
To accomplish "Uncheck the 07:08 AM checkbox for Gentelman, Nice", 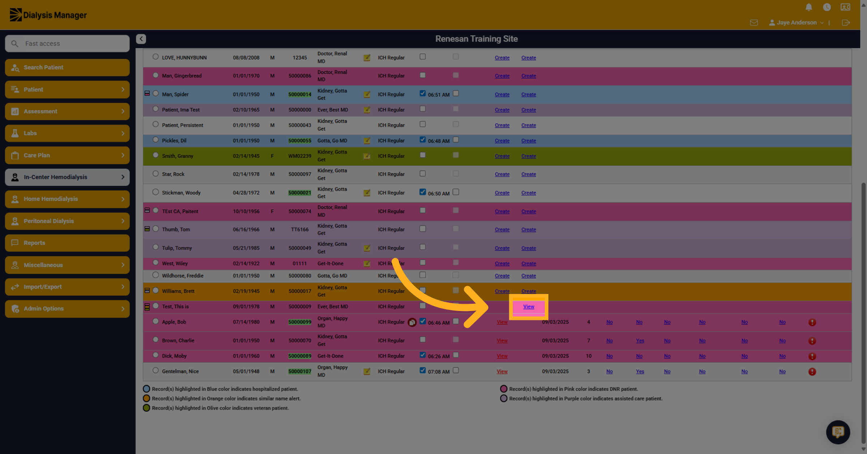I will tap(423, 370).
